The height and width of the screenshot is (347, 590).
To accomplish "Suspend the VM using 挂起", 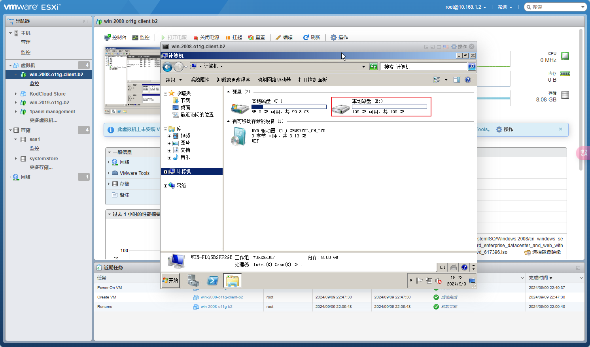I will [234, 38].
